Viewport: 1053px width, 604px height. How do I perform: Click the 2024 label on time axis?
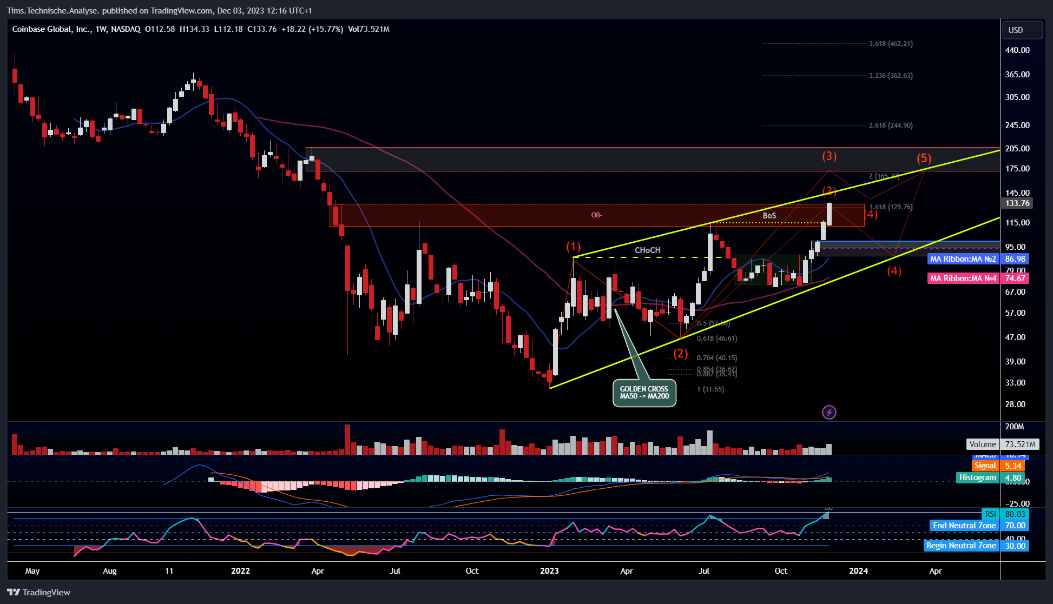[858, 571]
